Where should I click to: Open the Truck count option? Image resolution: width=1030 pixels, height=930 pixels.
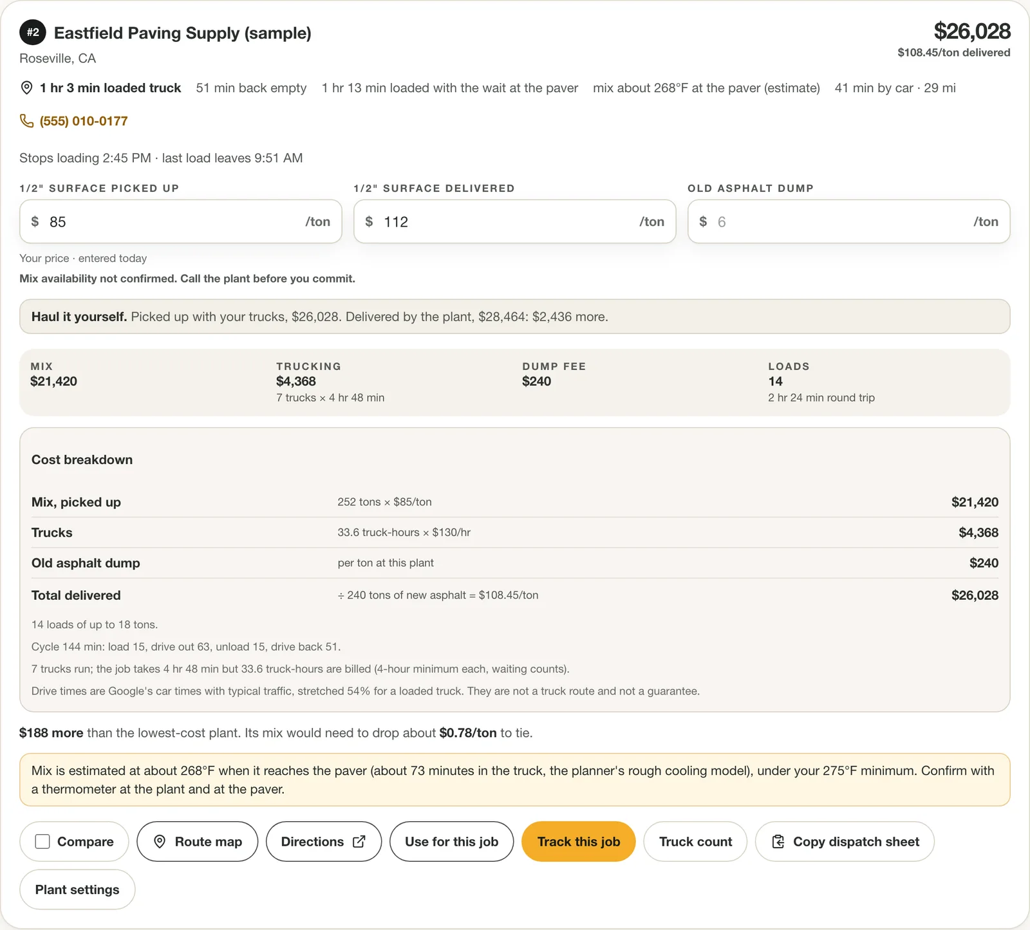coord(695,841)
